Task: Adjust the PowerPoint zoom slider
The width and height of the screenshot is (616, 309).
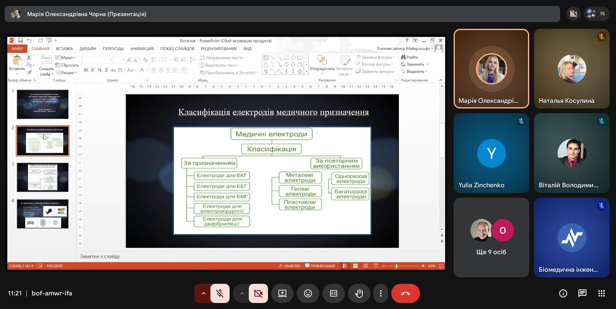Action: click(x=397, y=266)
